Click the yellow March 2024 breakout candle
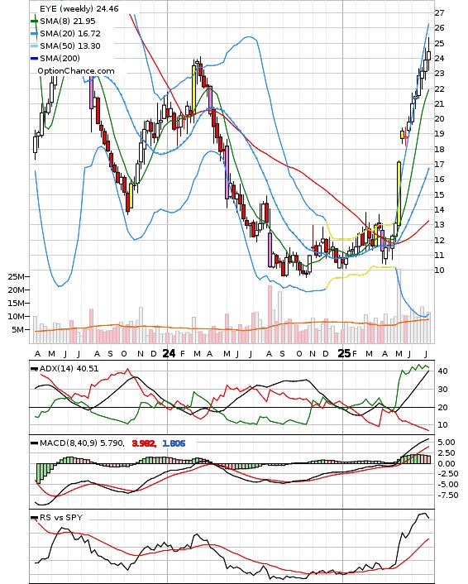Viewport: 468px width, 584px height. (x=194, y=89)
